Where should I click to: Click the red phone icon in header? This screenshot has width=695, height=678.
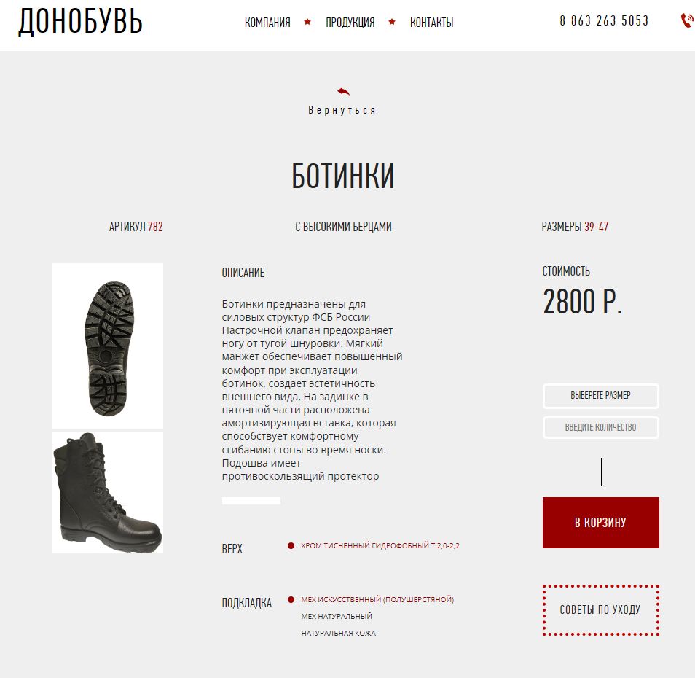tap(687, 20)
